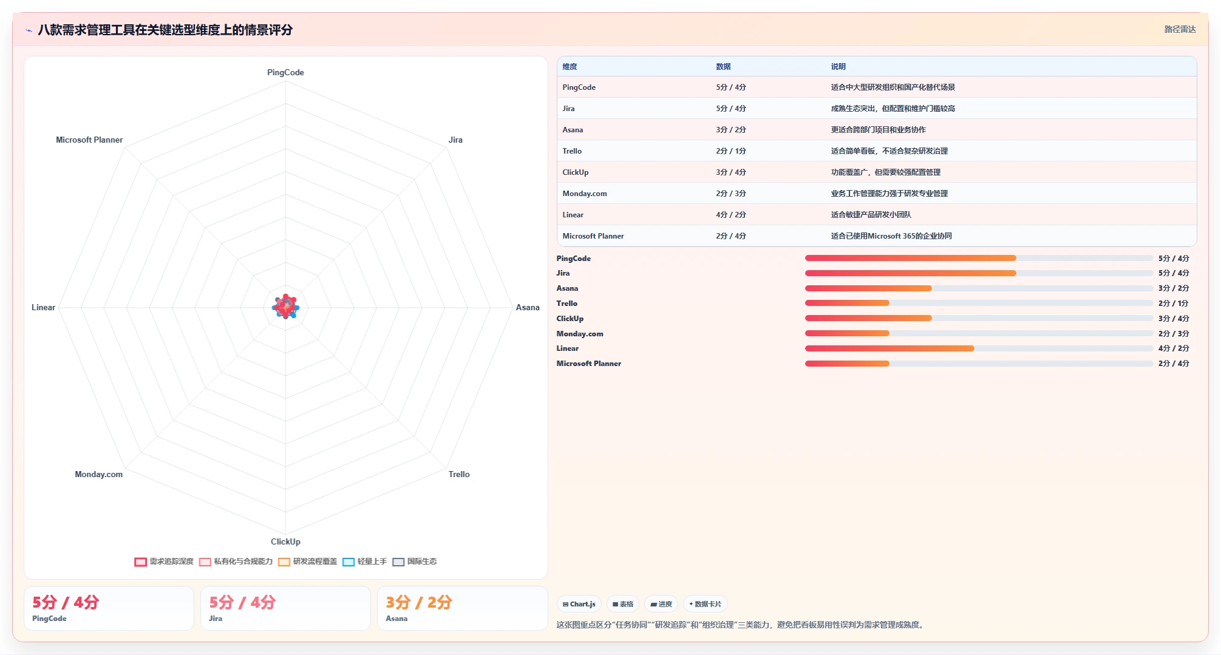Click the 数据卡片 tag chip
1221x655 pixels.
click(x=706, y=604)
